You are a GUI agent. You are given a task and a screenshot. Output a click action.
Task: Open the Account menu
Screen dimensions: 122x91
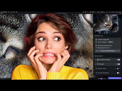point(14,12)
